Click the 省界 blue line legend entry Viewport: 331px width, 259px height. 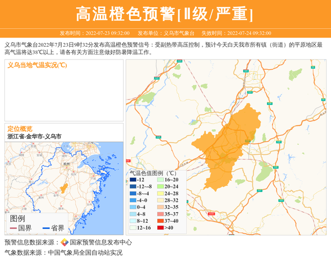click(54, 228)
